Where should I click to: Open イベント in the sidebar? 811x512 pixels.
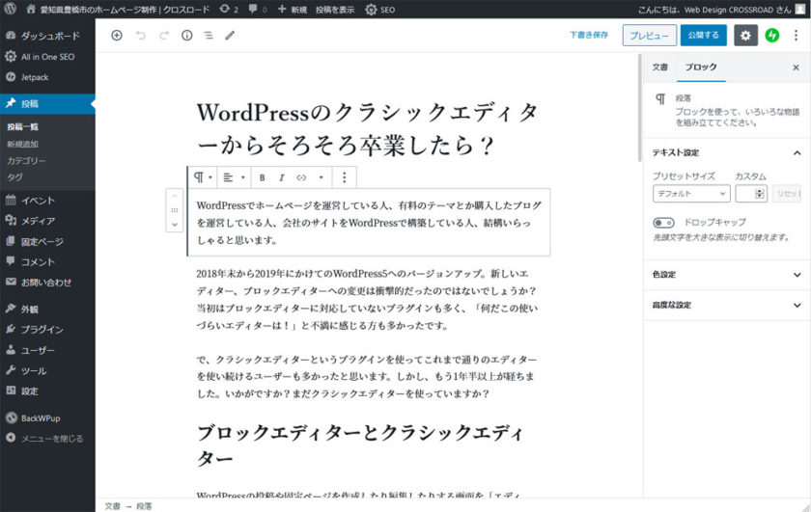(x=47, y=201)
